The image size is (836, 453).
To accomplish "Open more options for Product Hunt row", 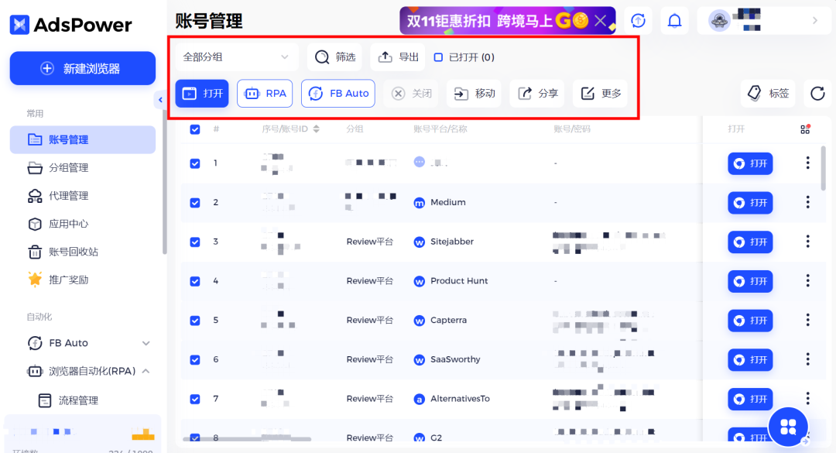I will 807,280.
